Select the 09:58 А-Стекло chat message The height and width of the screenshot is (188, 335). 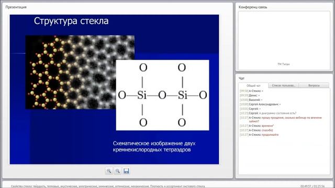tap(251, 91)
